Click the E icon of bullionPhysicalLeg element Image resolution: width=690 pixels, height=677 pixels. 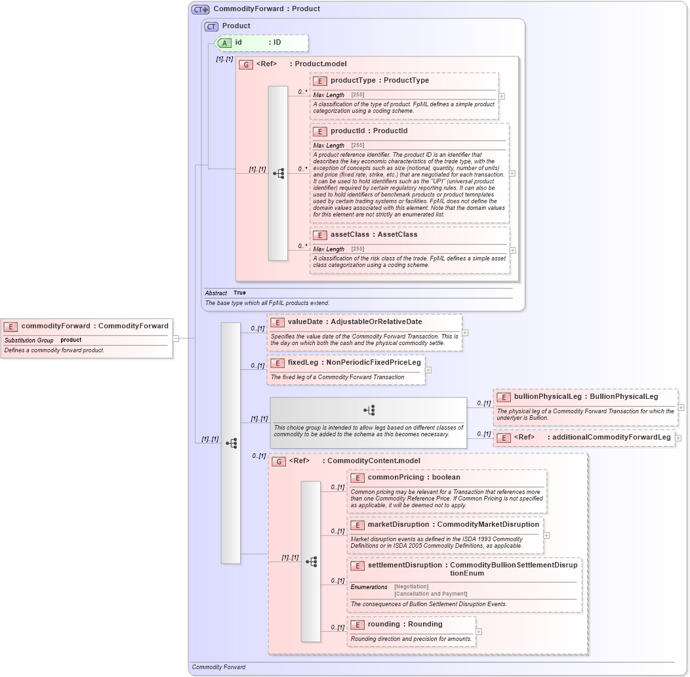point(504,397)
